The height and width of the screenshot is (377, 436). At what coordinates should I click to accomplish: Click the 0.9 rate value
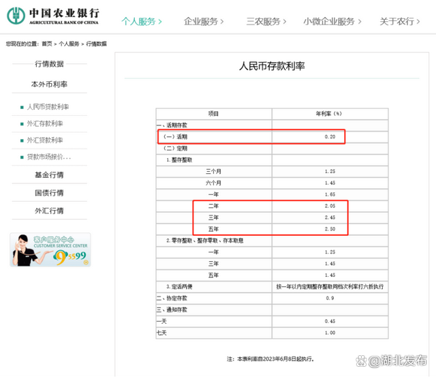[330, 299]
